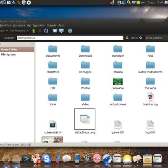Select the Photos folder
Image resolution: width=168 pixels, height=168 pixels.
(85, 84)
